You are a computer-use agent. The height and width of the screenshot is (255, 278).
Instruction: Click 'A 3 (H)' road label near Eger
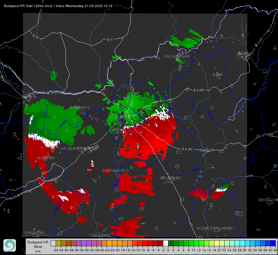point(198,90)
